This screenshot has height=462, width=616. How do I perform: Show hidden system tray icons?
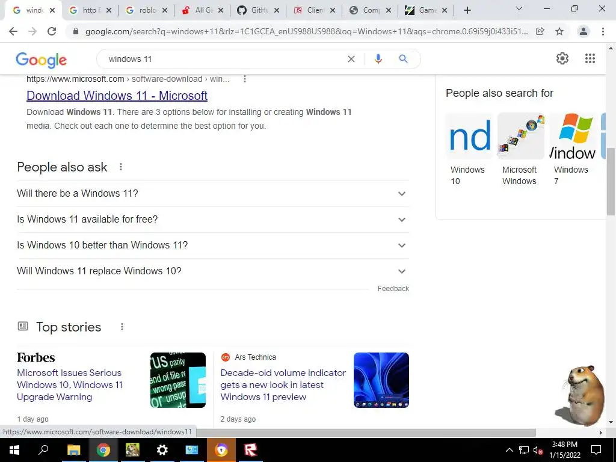pyautogui.click(x=509, y=450)
